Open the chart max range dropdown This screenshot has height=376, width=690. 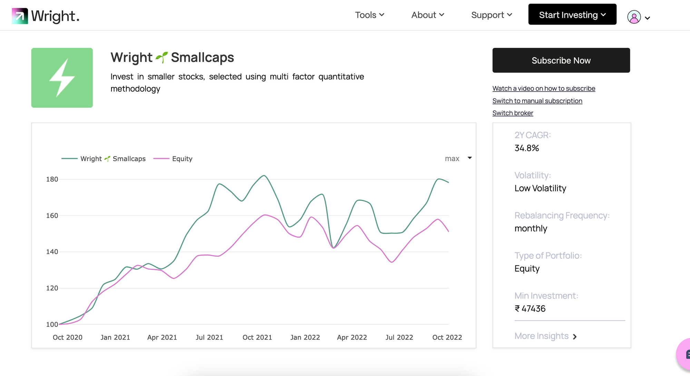[x=458, y=159]
